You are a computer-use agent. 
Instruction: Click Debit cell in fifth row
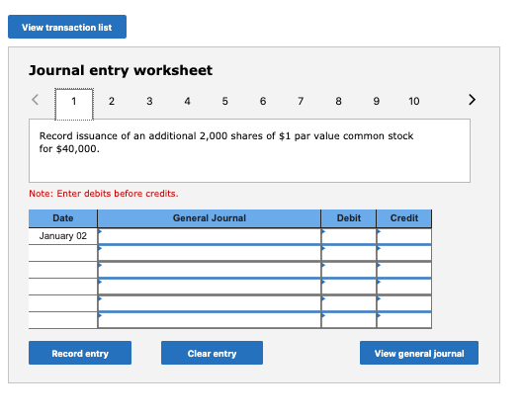pos(349,303)
